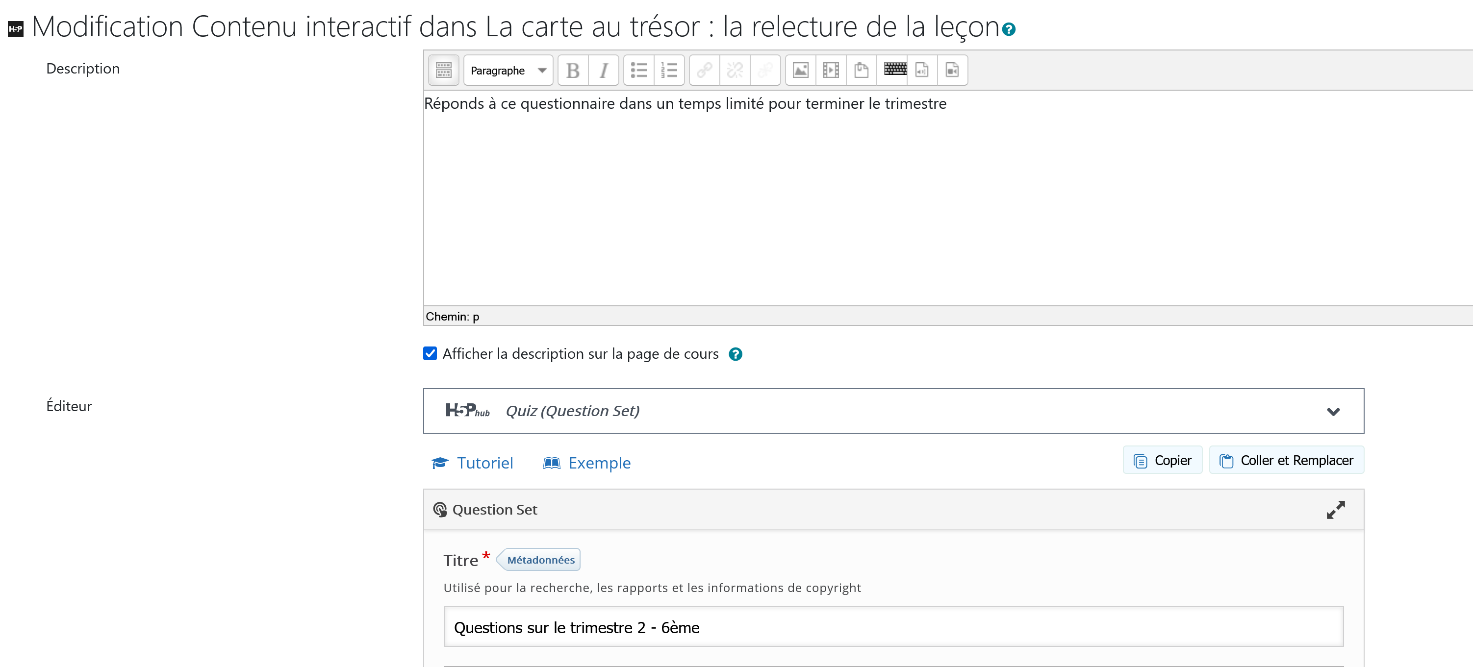The width and height of the screenshot is (1473, 667).
Task: Open the Métadonnées button
Action: tap(538, 560)
